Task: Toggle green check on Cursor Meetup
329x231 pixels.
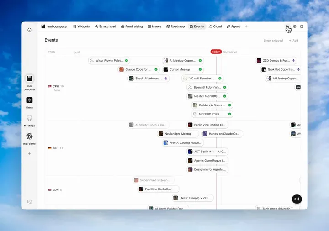Action: pos(200,69)
